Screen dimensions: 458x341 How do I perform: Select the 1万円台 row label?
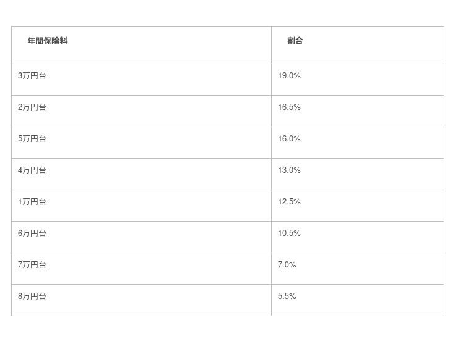click(x=32, y=202)
